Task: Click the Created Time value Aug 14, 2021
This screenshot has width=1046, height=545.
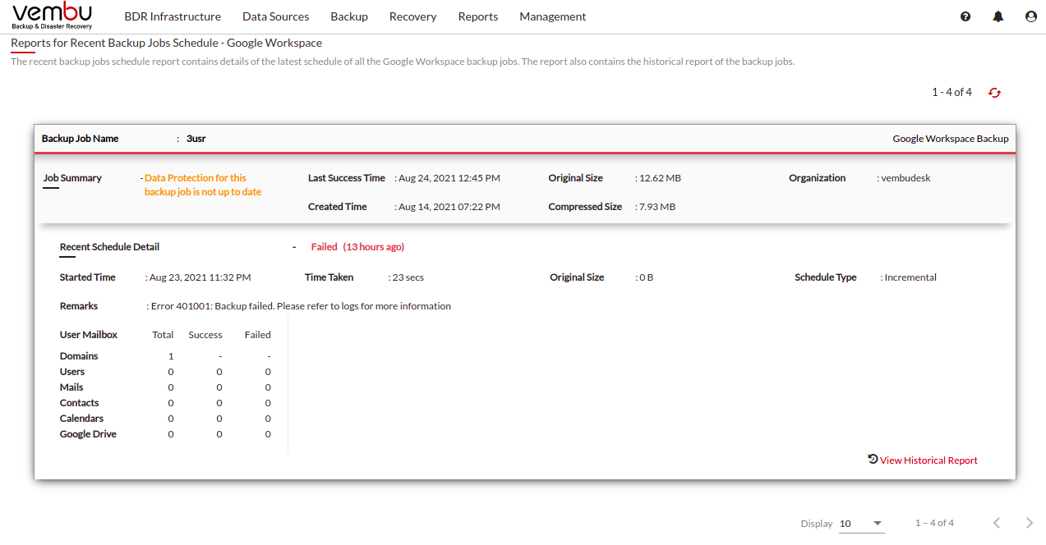Action: pos(449,207)
